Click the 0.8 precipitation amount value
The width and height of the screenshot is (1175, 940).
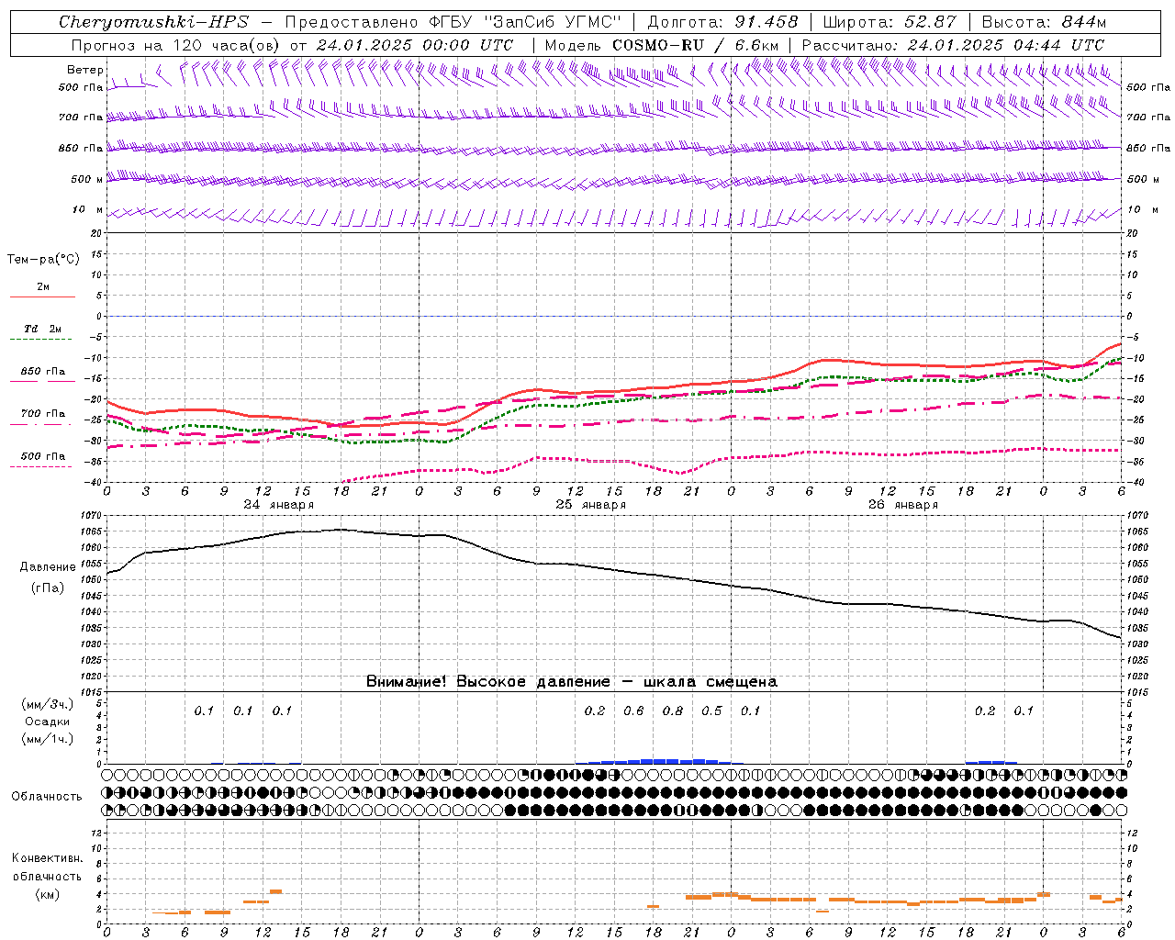point(673,711)
